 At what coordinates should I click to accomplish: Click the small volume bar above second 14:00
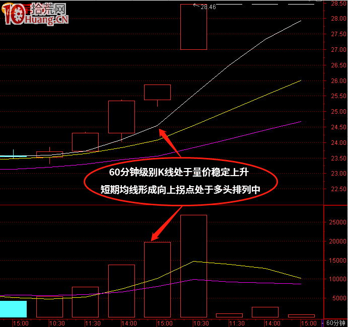click(265, 312)
